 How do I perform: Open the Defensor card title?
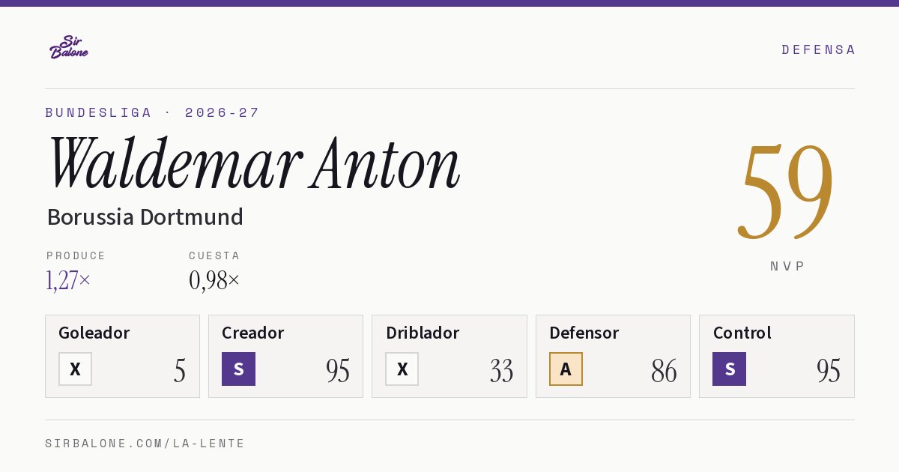[x=584, y=333]
